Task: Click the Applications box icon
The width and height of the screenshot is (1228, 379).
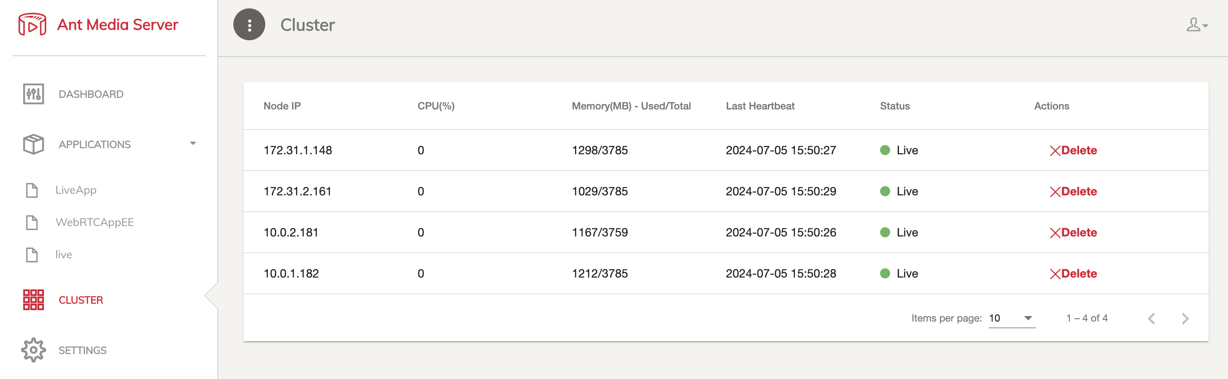Action: pyautogui.click(x=34, y=144)
